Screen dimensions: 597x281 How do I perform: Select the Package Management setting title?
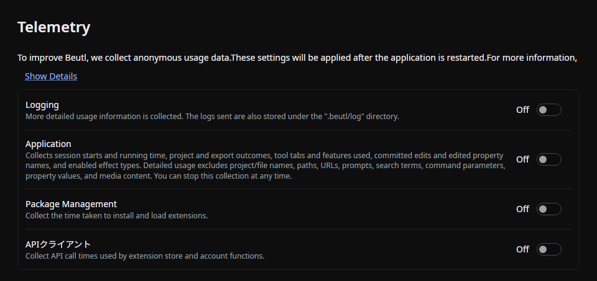71,204
